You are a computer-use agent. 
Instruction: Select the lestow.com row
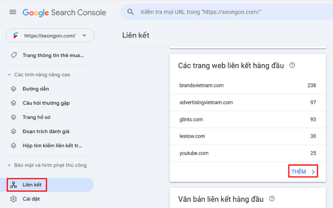(248, 136)
